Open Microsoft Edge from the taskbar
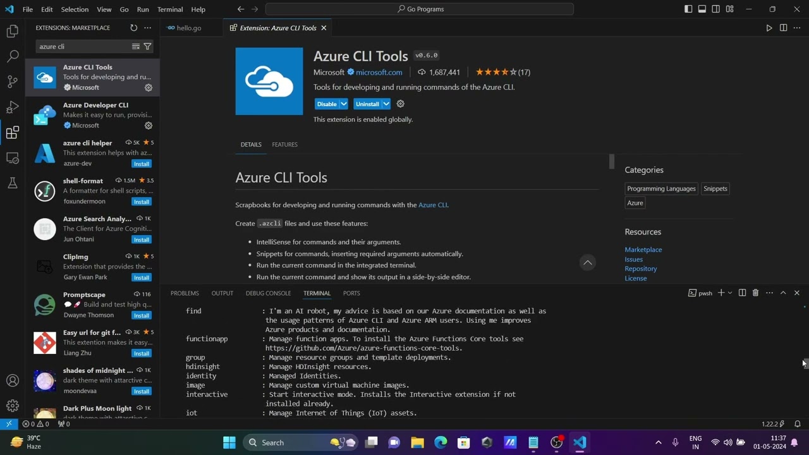This screenshot has width=809, height=455. coord(441,442)
